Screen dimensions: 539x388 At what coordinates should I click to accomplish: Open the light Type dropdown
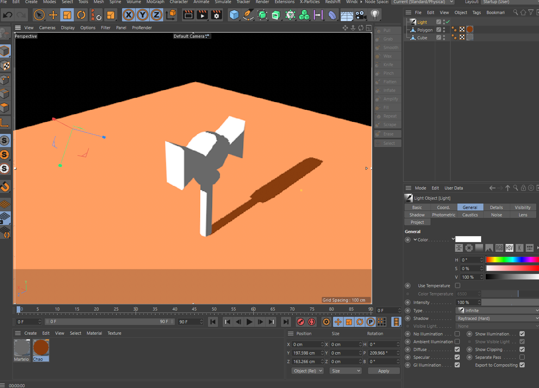[497, 311]
